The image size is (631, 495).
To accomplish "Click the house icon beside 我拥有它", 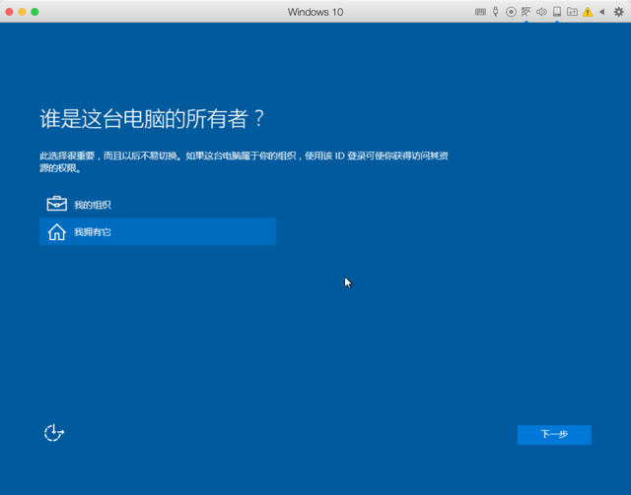I will point(57,232).
